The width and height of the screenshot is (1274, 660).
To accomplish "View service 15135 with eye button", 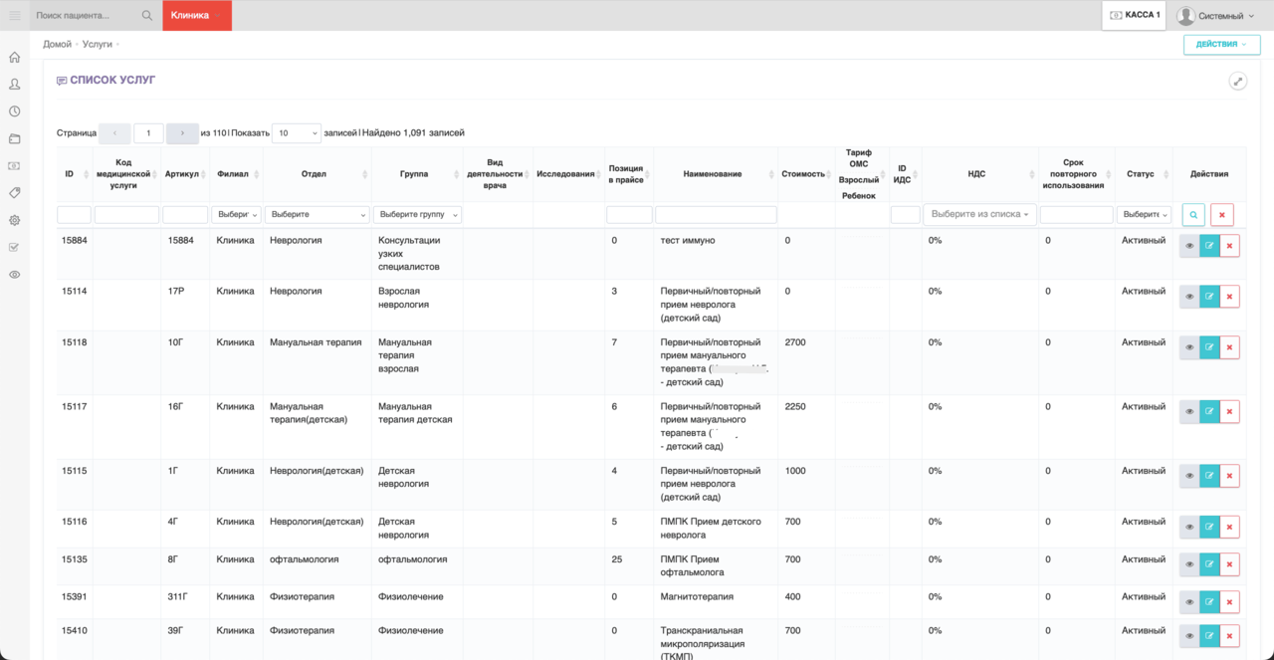I will click(1189, 564).
